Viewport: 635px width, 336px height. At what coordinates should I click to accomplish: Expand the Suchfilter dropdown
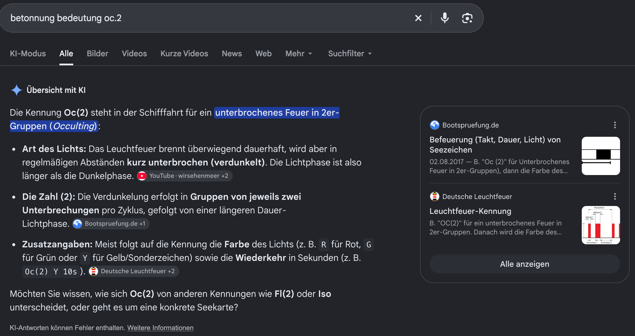(350, 53)
